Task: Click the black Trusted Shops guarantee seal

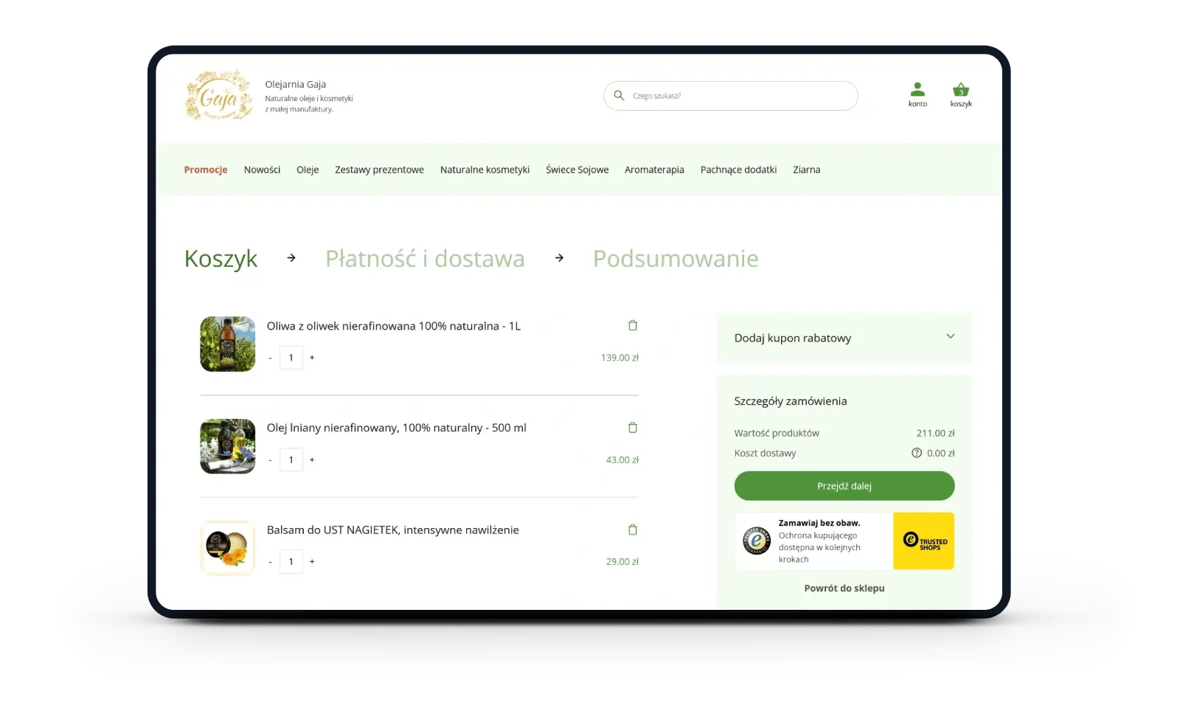Action: [756, 539]
